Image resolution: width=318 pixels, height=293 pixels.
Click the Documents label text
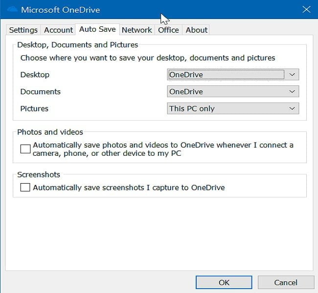[x=40, y=91]
